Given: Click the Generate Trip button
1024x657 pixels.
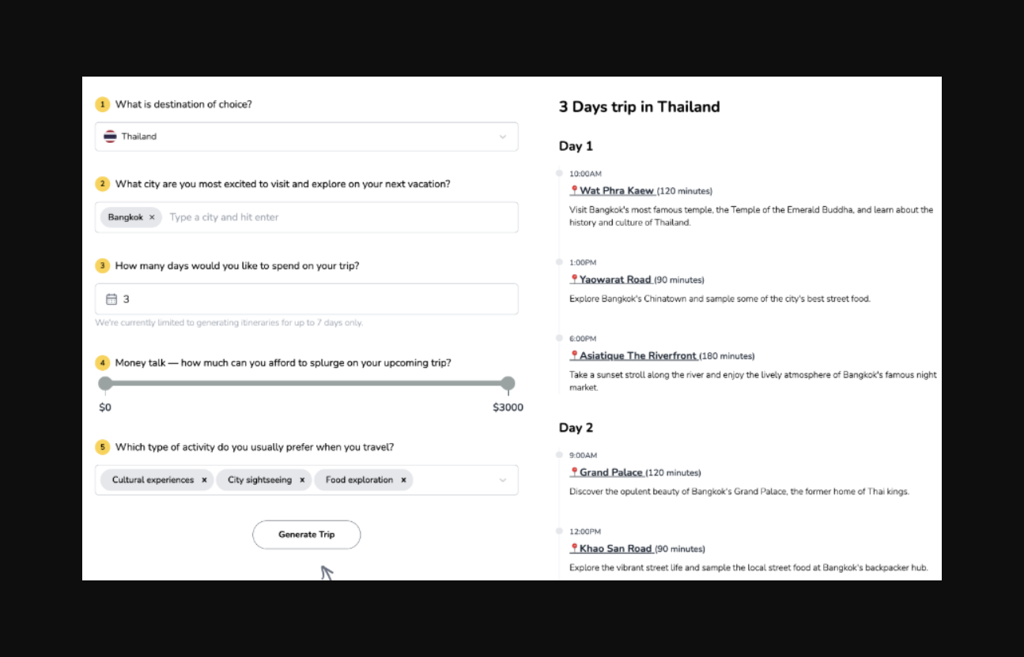Looking at the screenshot, I should (306, 535).
